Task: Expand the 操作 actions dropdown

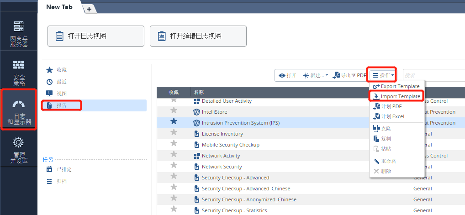Action: pos(383,76)
